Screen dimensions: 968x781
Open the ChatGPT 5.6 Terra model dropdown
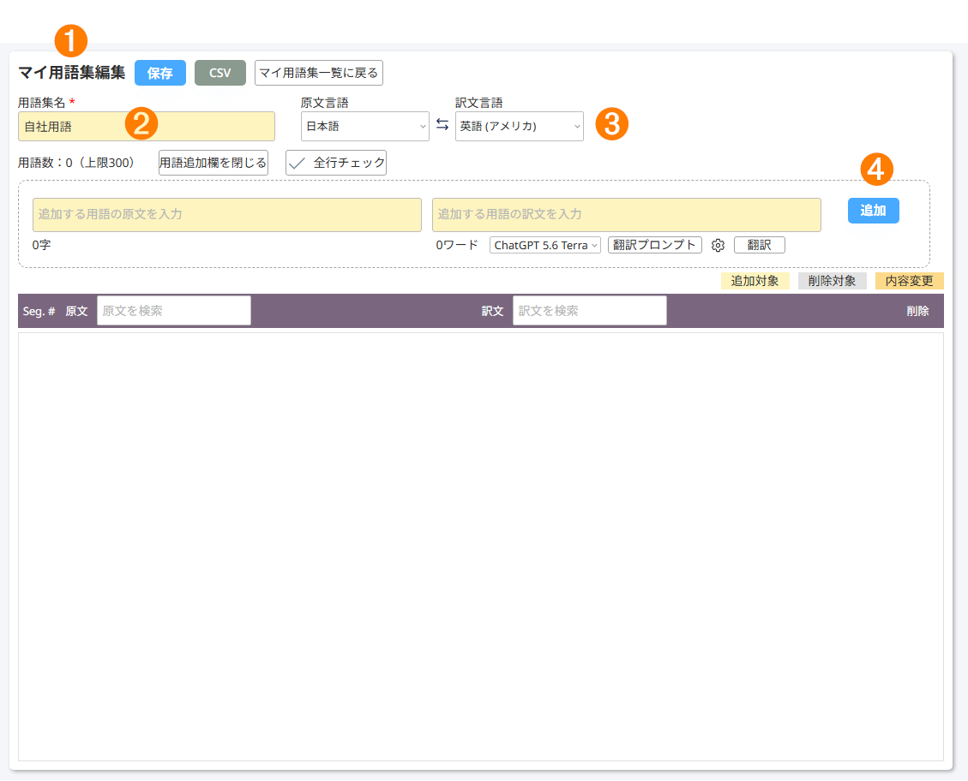coord(545,245)
